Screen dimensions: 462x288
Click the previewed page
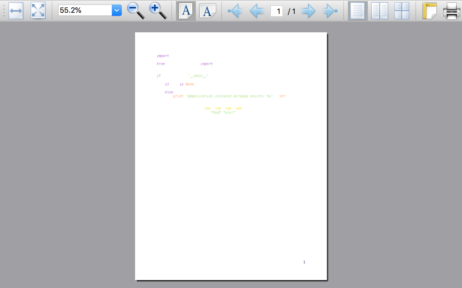231,156
